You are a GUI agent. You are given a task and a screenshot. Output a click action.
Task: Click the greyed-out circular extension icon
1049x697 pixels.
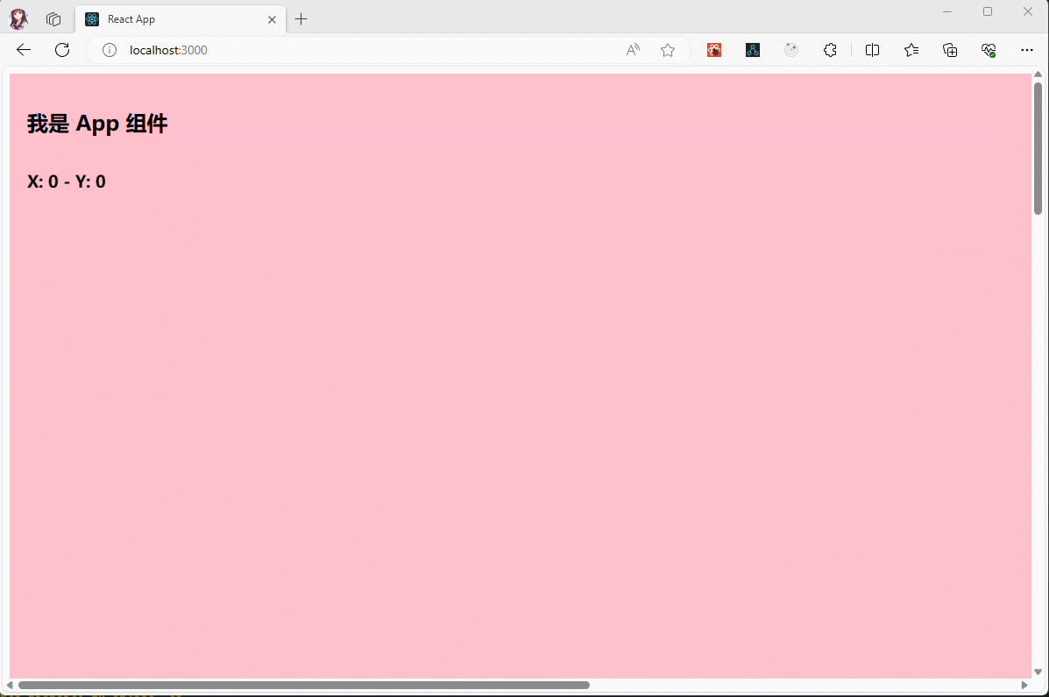[791, 50]
